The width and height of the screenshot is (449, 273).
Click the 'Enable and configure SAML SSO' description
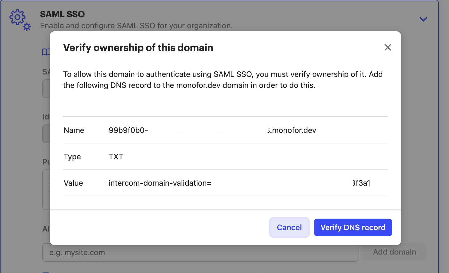coord(136,26)
